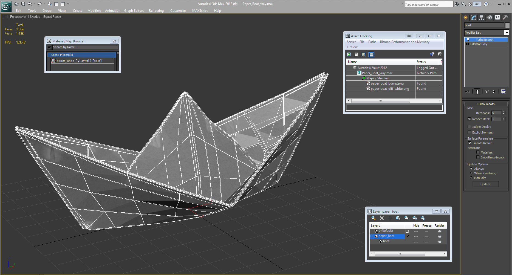Enable Separate by Smoothing Groups checkbox

478,157
